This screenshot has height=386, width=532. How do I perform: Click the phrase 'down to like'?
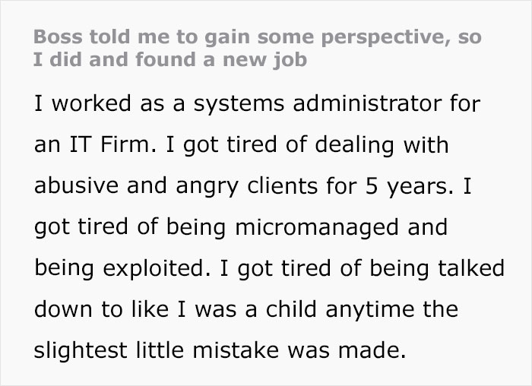coord(101,309)
